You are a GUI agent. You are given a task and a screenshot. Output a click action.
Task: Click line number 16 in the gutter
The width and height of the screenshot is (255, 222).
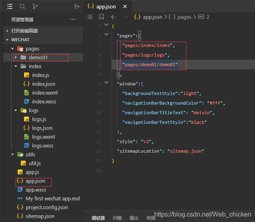tap(98, 170)
